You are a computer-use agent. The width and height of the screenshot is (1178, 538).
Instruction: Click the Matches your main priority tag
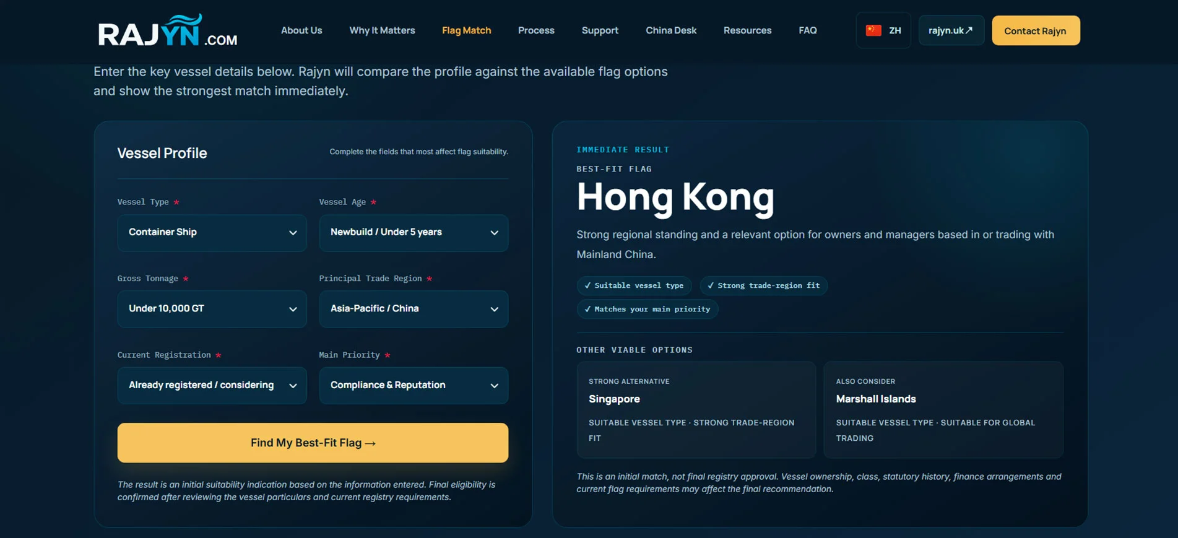point(647,309)
